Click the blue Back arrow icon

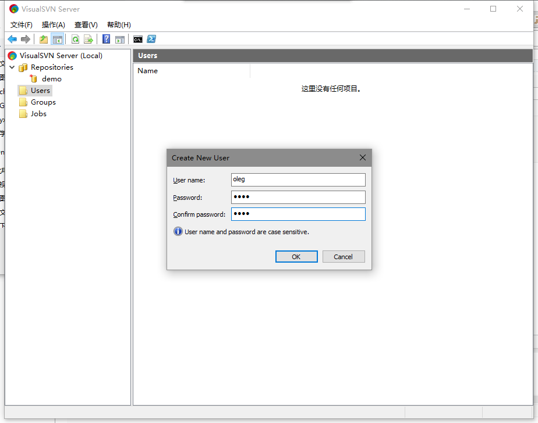[12, 40]
